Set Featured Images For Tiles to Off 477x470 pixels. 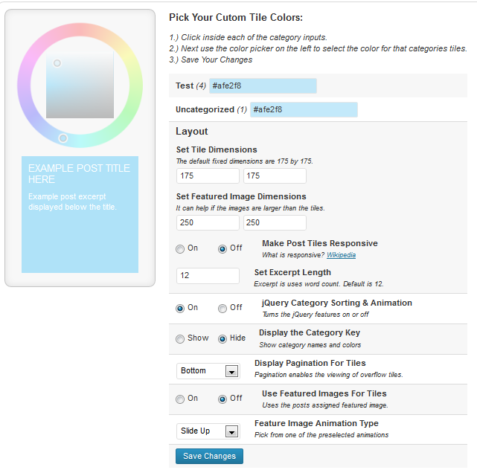(223, 399)
